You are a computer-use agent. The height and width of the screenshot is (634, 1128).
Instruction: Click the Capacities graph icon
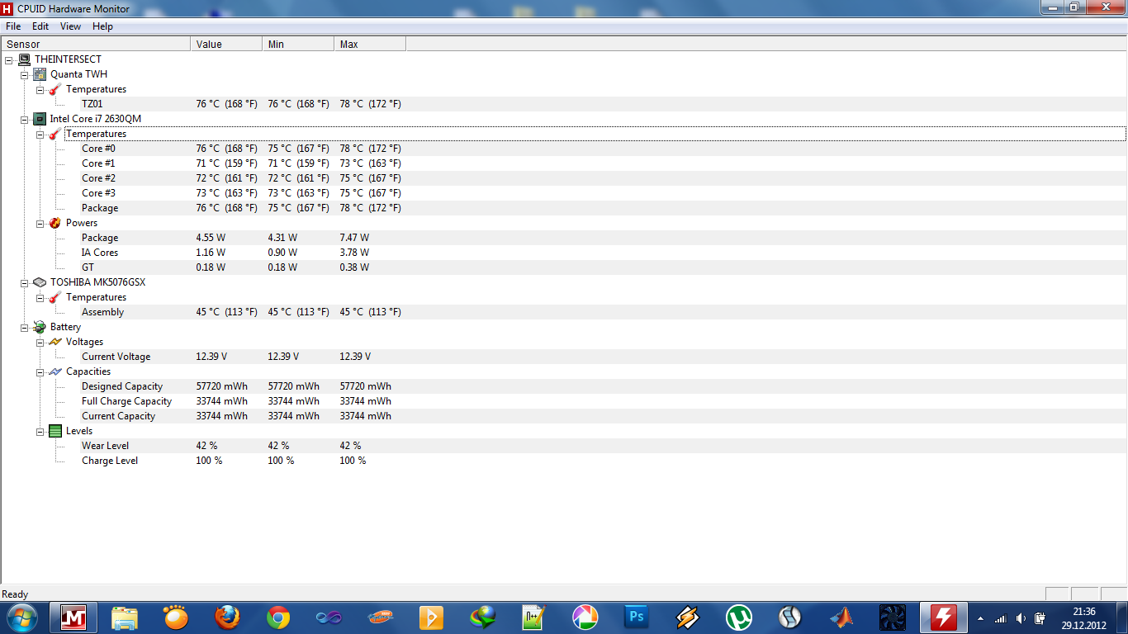pos(55,371)
